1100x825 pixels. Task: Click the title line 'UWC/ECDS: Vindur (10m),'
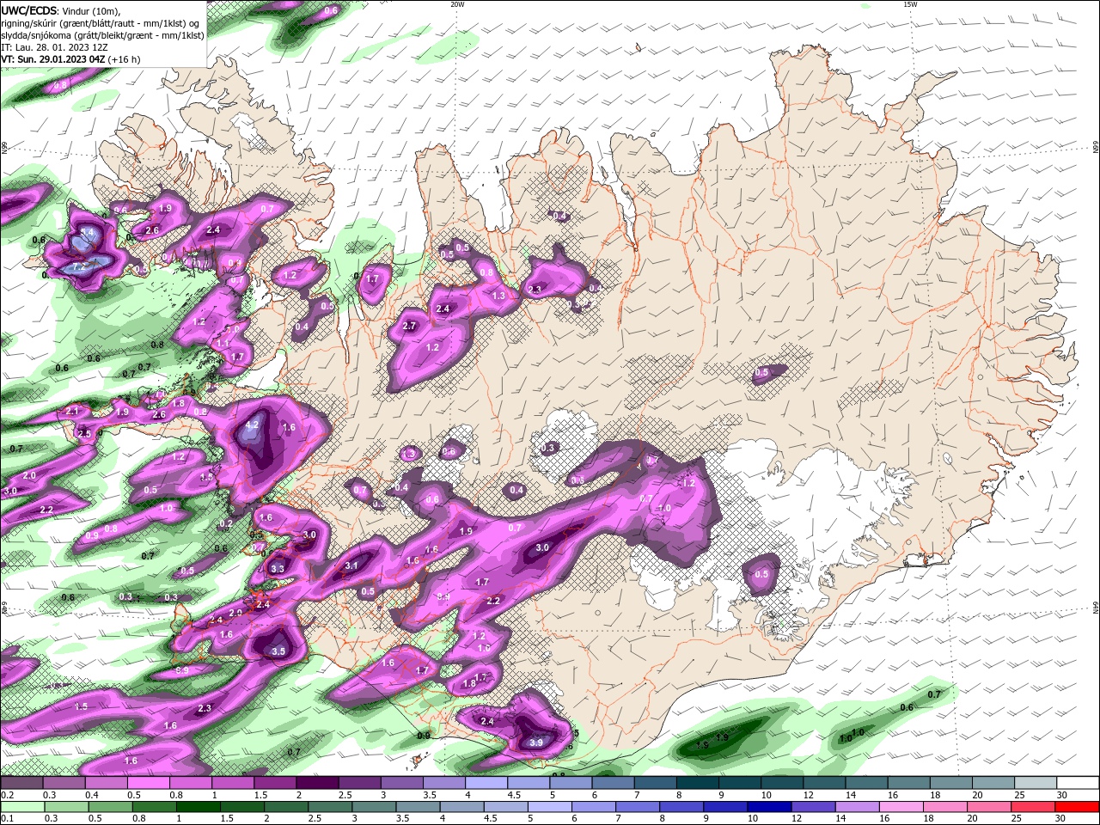[x=61, y=10]
